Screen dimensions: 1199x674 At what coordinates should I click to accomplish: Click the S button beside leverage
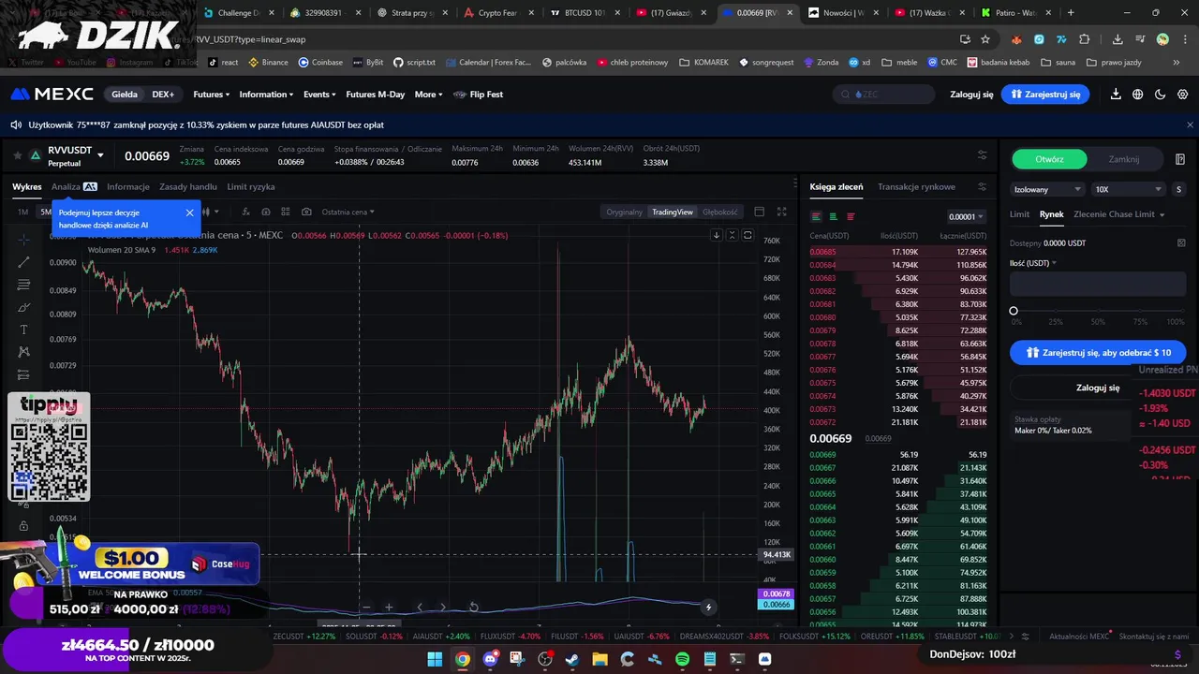pyautogui.click(x=1178, y=189)
